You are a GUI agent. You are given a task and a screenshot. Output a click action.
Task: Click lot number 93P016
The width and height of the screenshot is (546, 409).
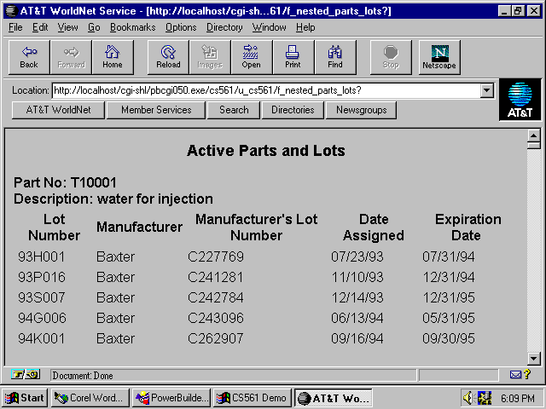pos(42,278)
